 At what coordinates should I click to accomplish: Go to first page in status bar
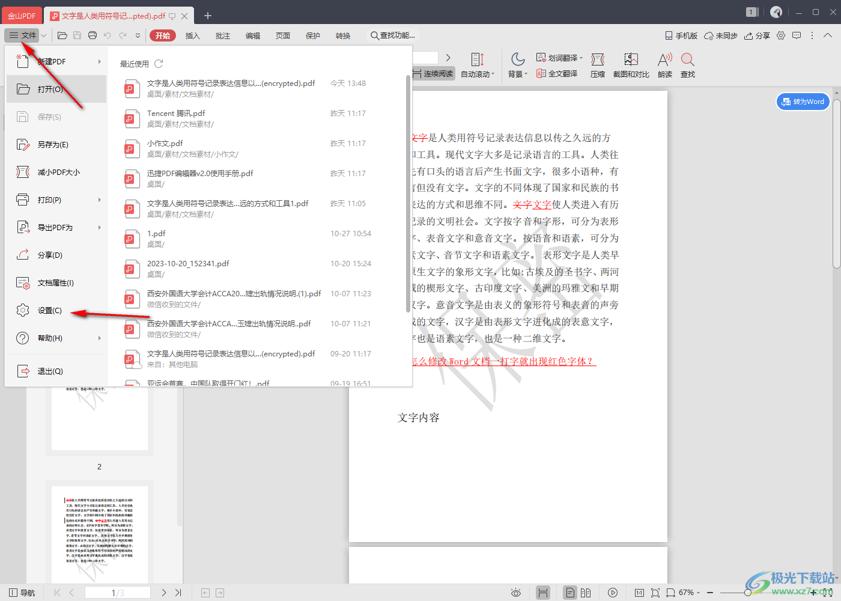coord(57,593)
